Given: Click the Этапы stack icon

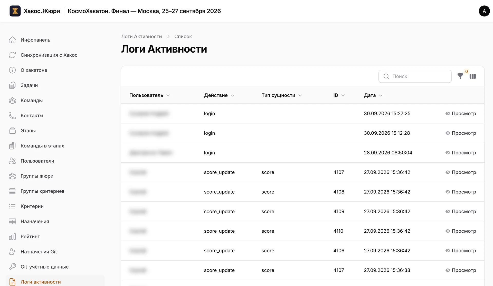Looking at the screenshot, I should pos(12,131).
